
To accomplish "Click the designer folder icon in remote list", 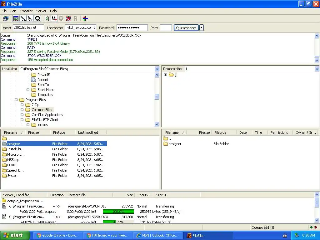I will pos(166,144).
